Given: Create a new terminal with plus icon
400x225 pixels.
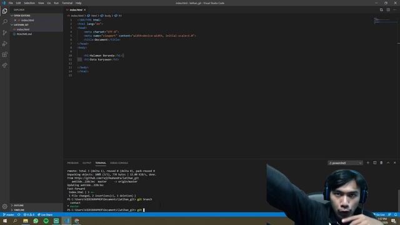Looking at the screenshot, I should [x=368, y=162].
